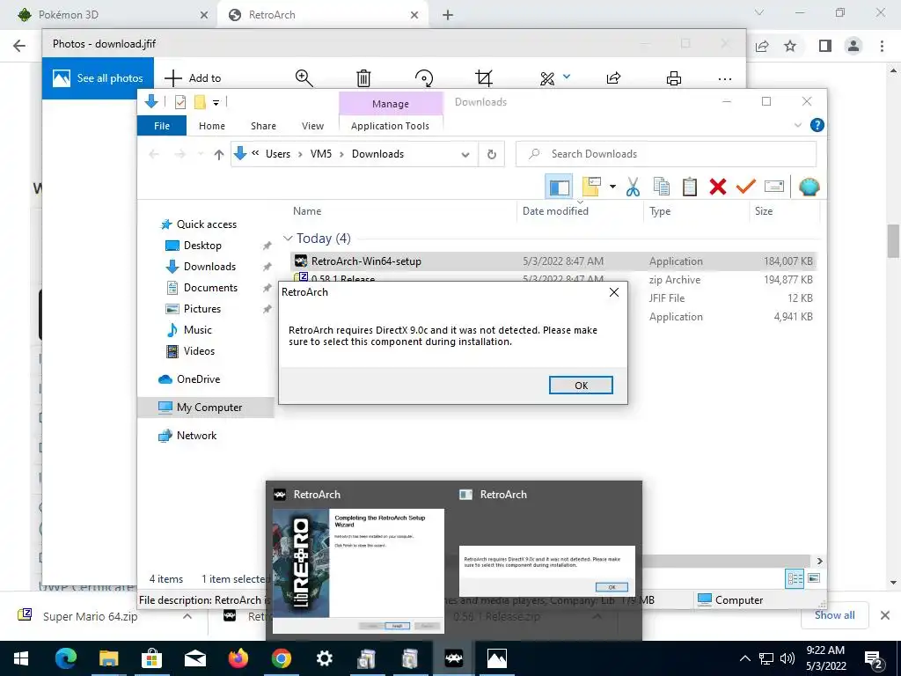901x676 pixels.
Task: Select Pictures in navigation pane
Action: coord(201,309)
